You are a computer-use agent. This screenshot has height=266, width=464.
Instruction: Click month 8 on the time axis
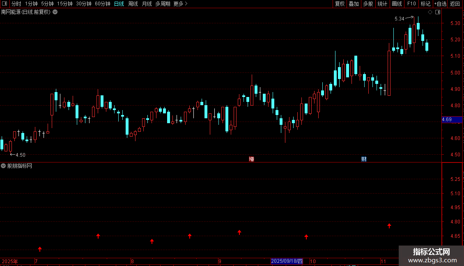coord(132,261)
